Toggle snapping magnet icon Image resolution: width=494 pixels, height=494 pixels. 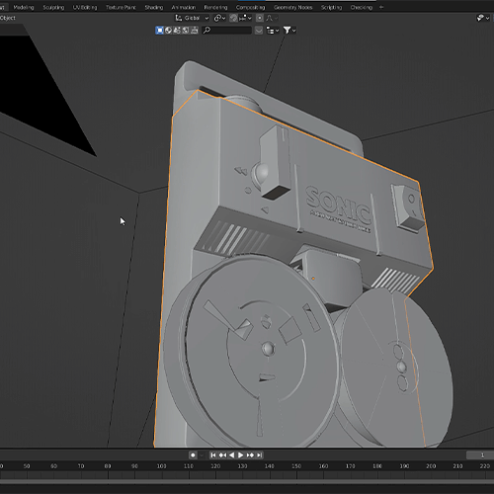pos(233,18)
